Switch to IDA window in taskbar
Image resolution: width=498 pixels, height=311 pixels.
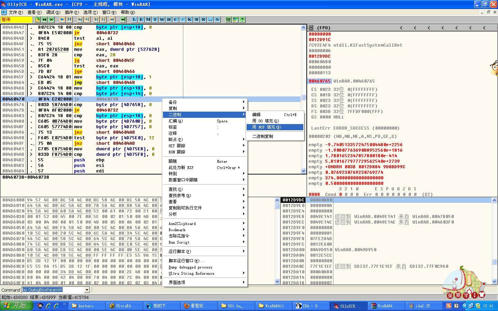click(310, 306)
